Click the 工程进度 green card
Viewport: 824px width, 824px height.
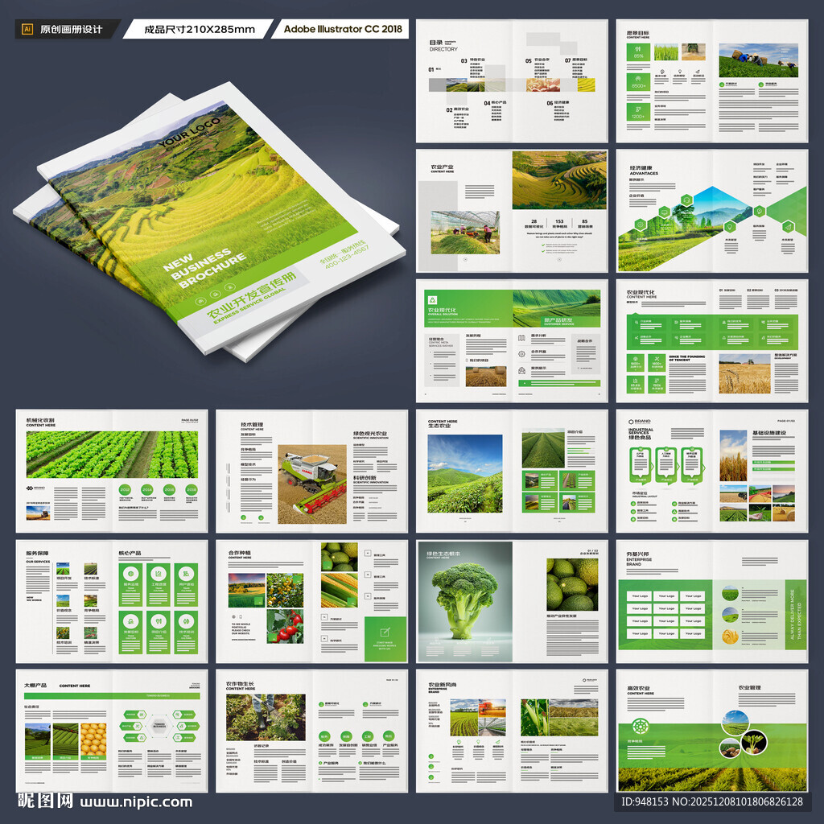click(159, 585)
